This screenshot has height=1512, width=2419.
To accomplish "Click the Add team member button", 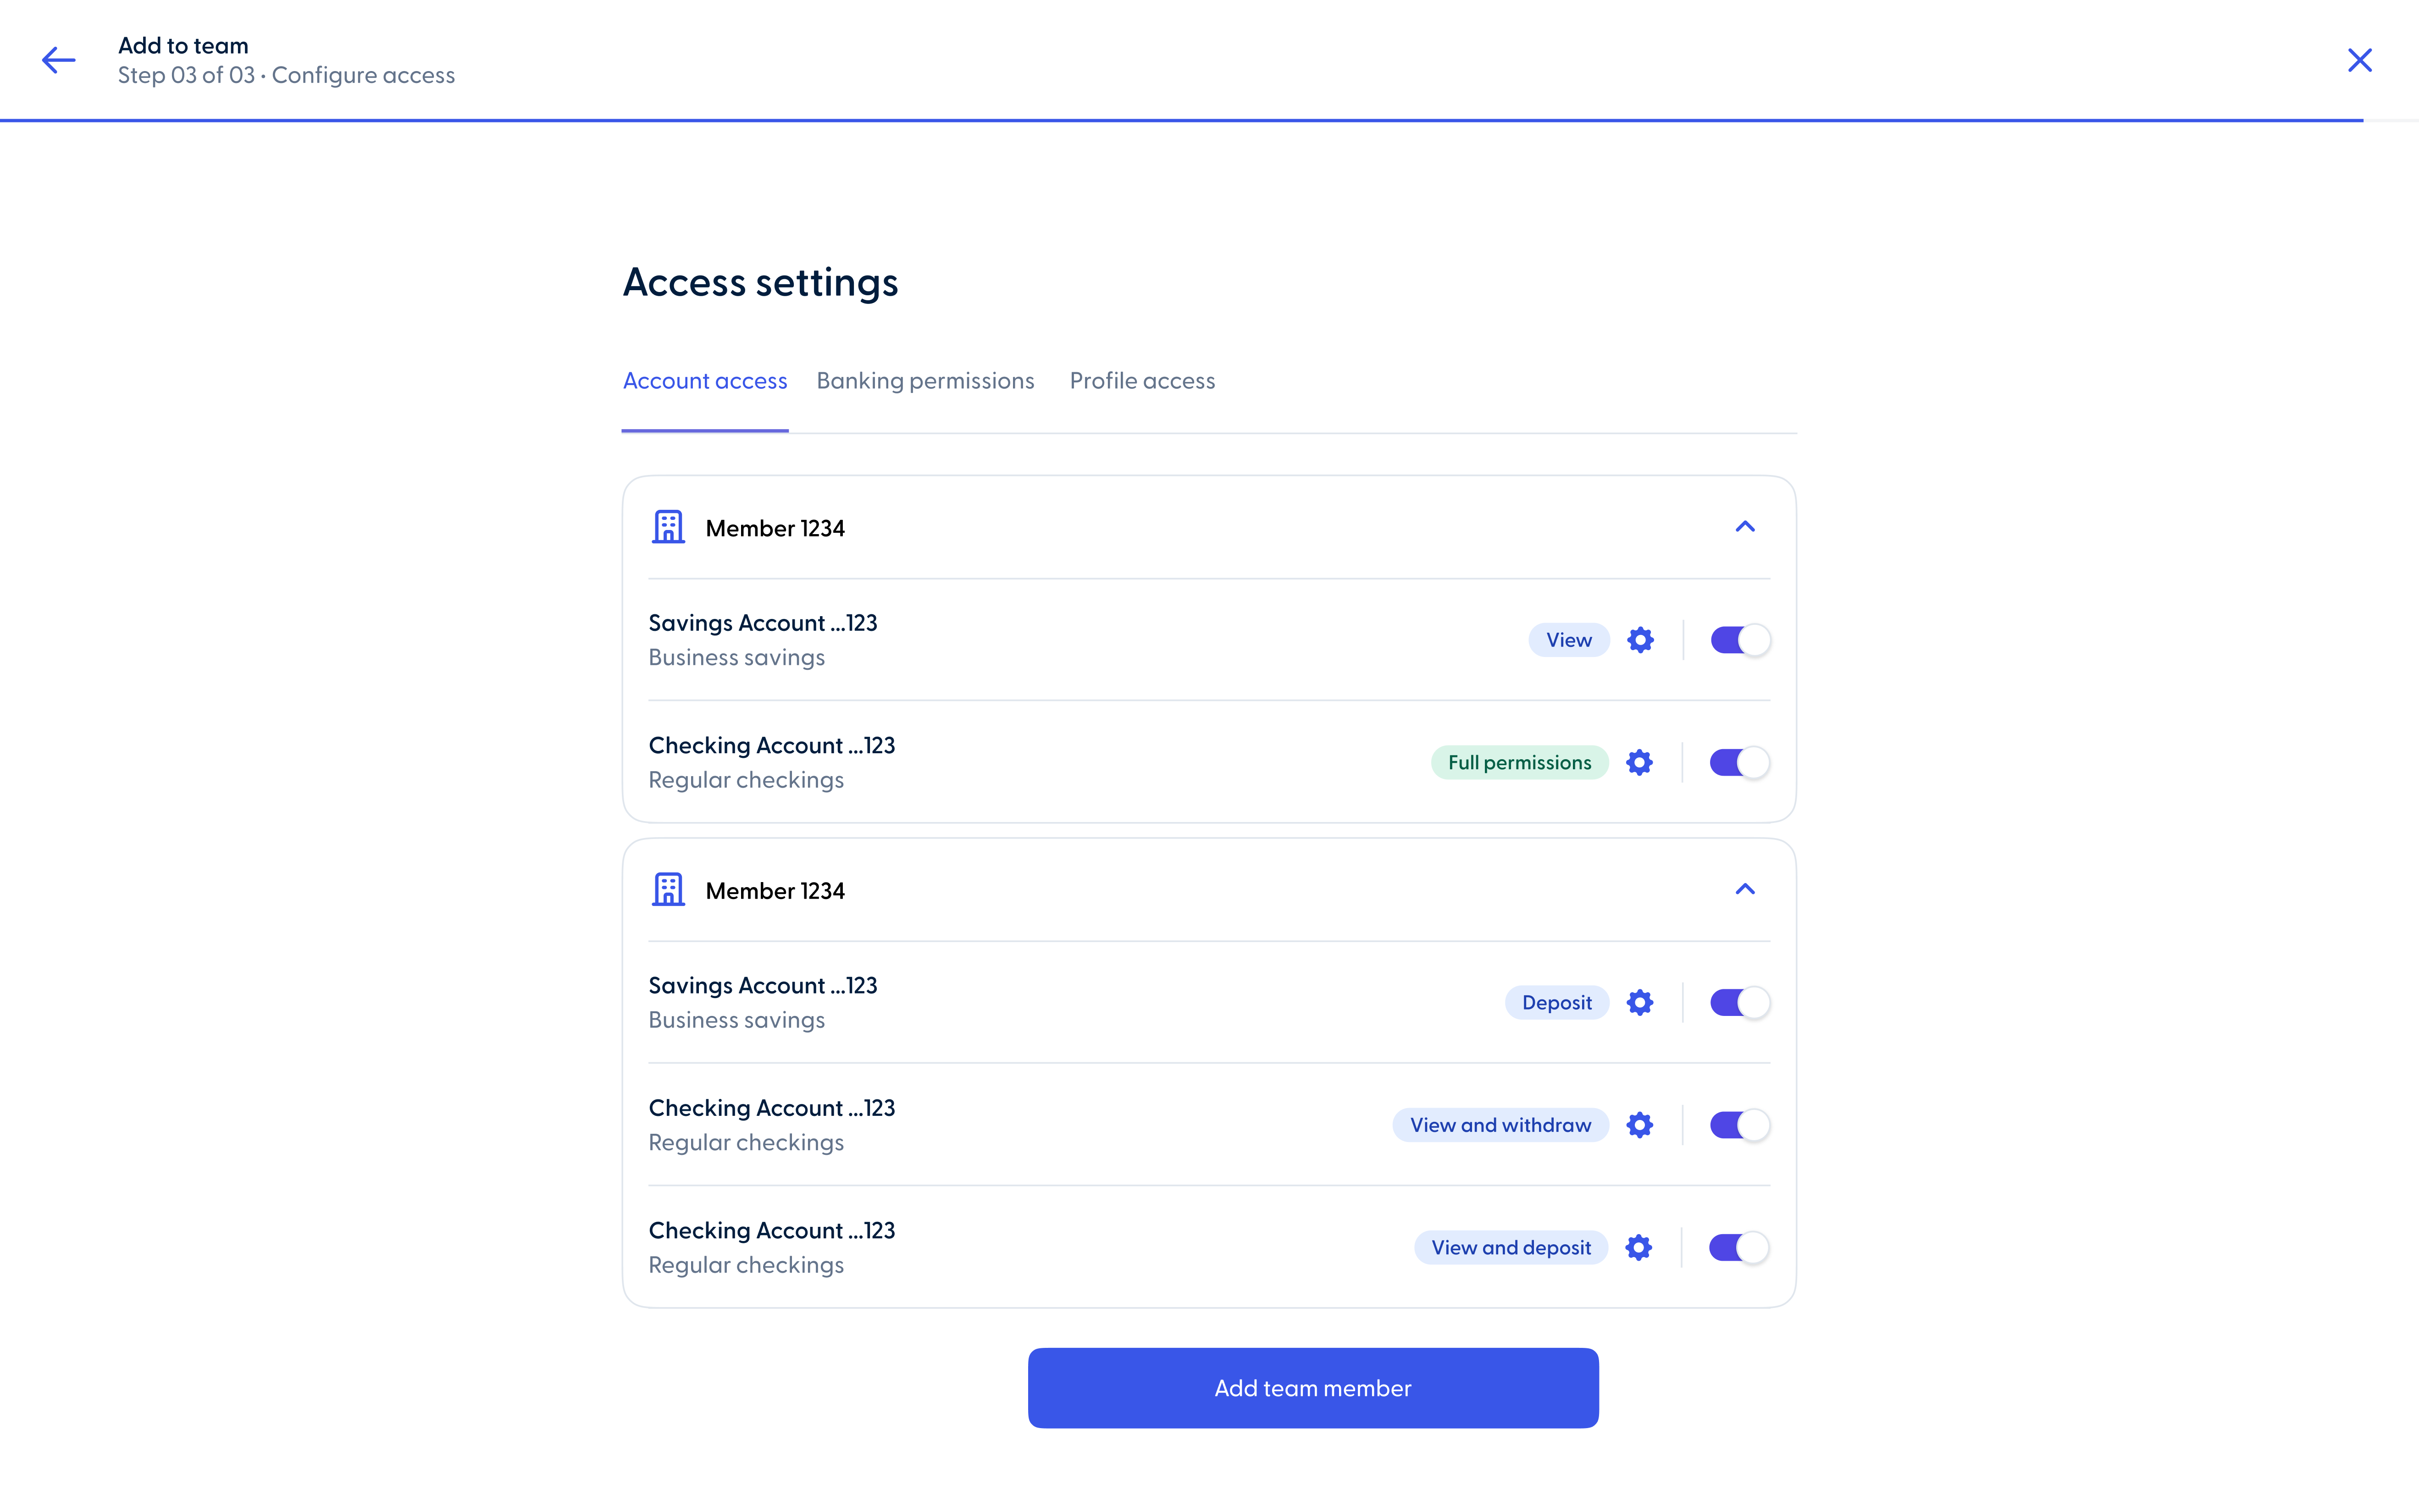I will pyautogui.click(x=1312, y=1388).
